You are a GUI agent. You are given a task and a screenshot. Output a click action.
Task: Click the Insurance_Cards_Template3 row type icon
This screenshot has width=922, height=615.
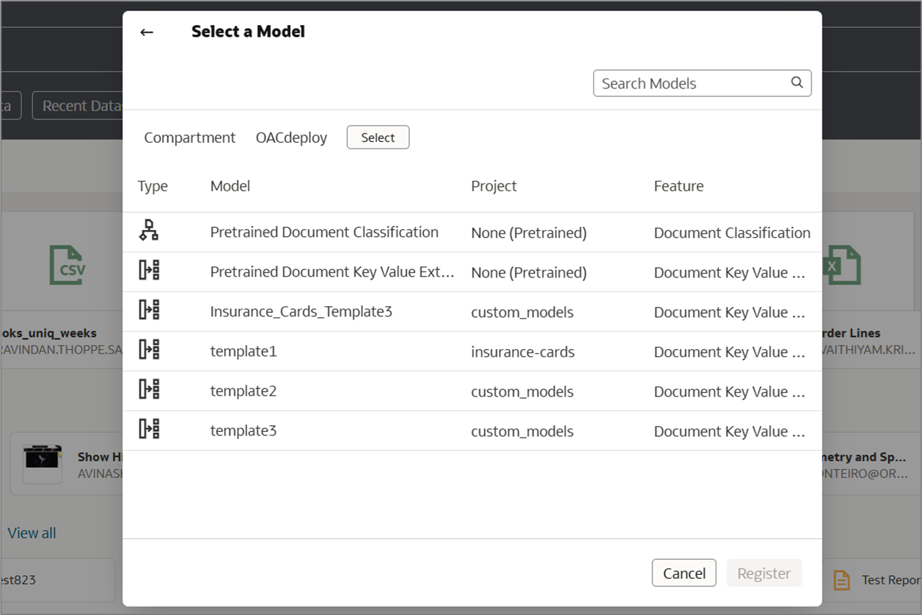click(x=149, y=310)
